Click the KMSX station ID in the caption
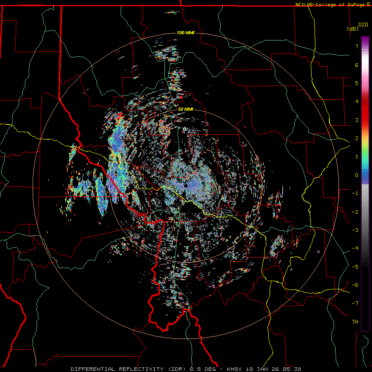 pyautogui.click(x=235, y=369)
